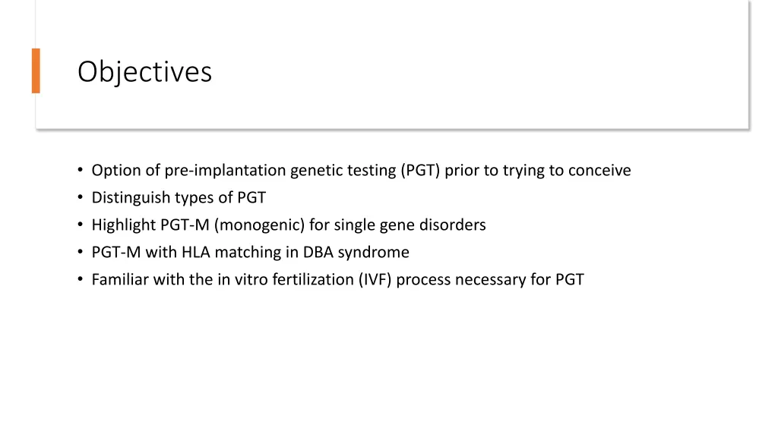
Task: Click the bullet dot before 'PGT-M with HLA'
Action: [81, 252]
